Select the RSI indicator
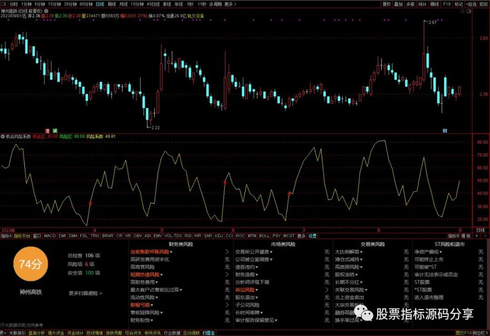 coord(188,236)
